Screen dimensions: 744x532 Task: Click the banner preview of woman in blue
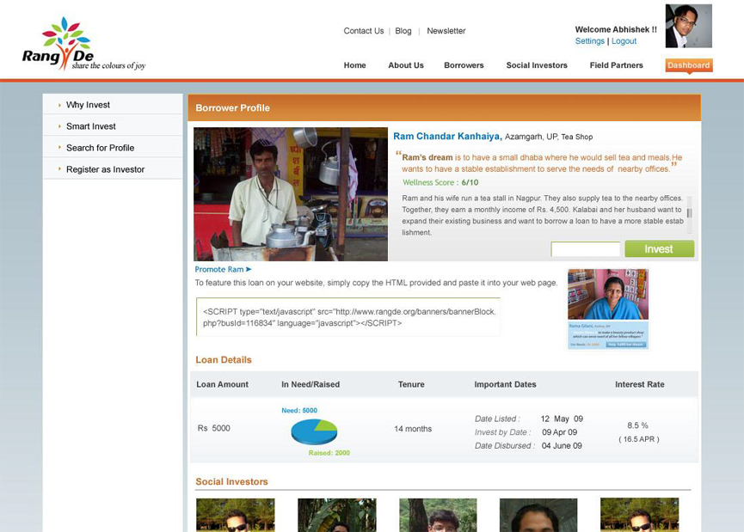coord(608,309)
